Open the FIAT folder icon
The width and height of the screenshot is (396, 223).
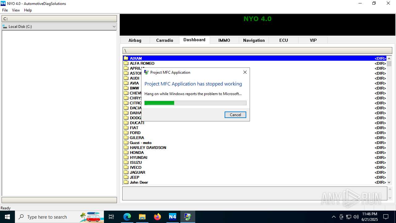(x=126, y=128)
